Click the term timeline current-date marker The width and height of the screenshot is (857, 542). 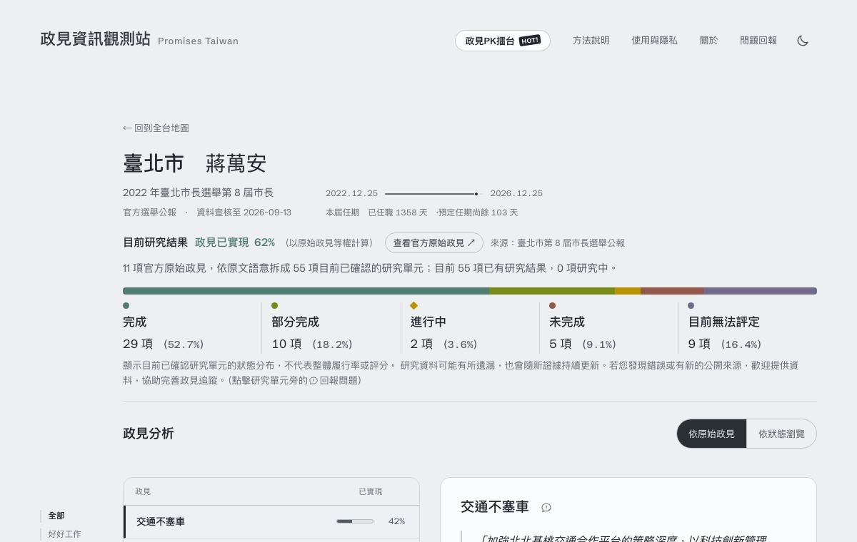tap(476, 194)
